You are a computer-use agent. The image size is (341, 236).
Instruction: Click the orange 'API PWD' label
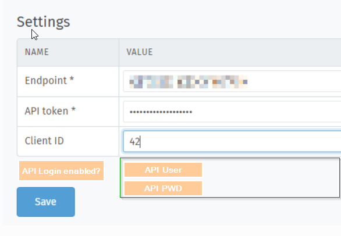[163, 188]
